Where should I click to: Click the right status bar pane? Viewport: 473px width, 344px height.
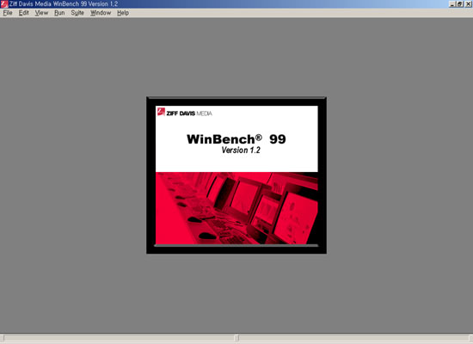tap(353, 337)
